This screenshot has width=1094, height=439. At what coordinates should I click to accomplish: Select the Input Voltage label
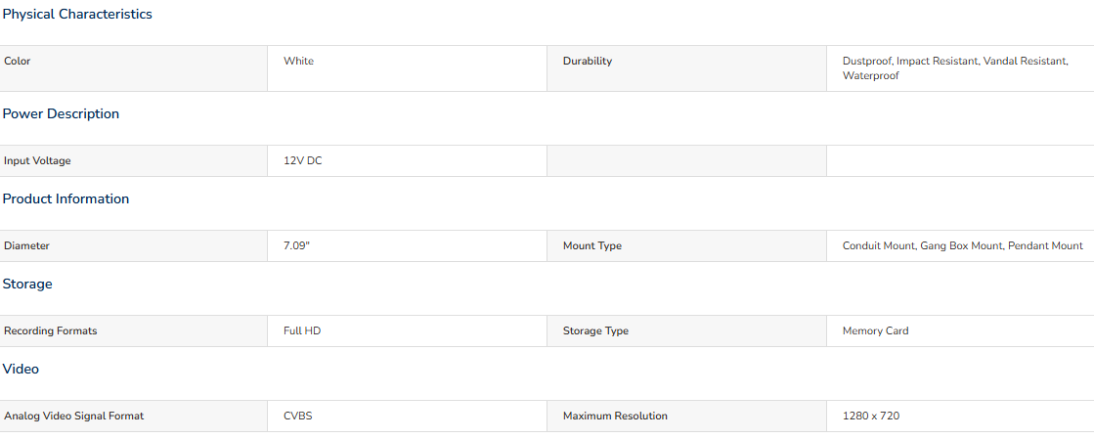pyautogui.click(x=38, y=161)
